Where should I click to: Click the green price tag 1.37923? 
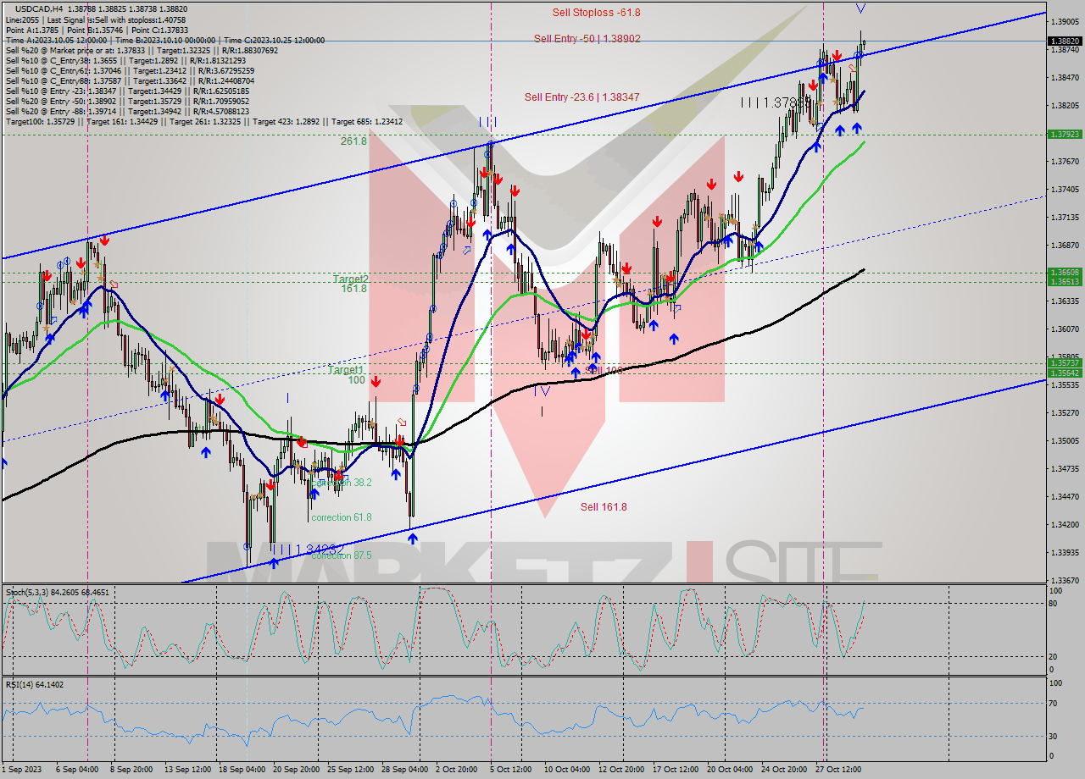click(x=1065, y=134)
